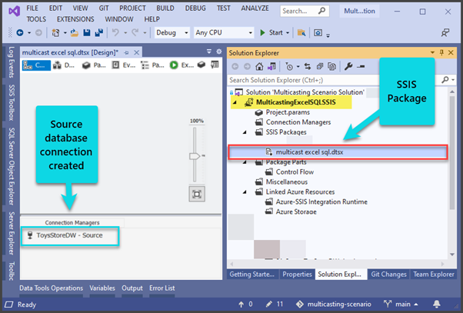This screenshot has width=463, height=313.
Task: Click the notifications bell icon
Action: (x=437, y=304)
